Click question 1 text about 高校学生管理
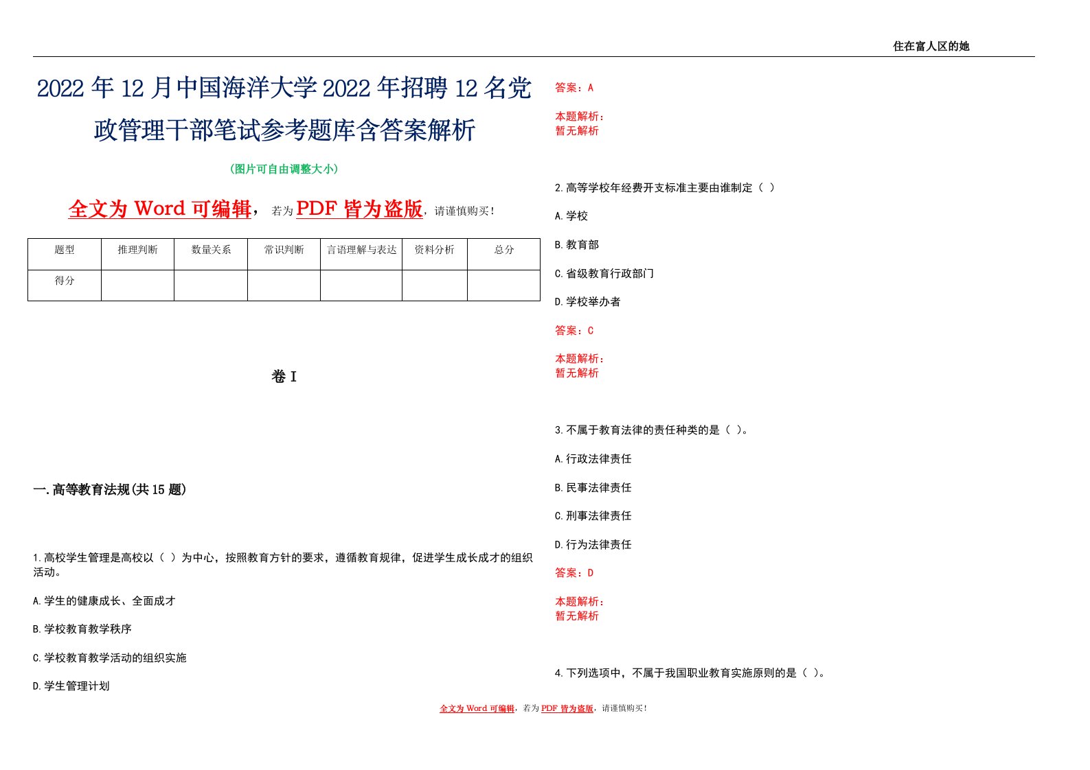 click(283, 565)
